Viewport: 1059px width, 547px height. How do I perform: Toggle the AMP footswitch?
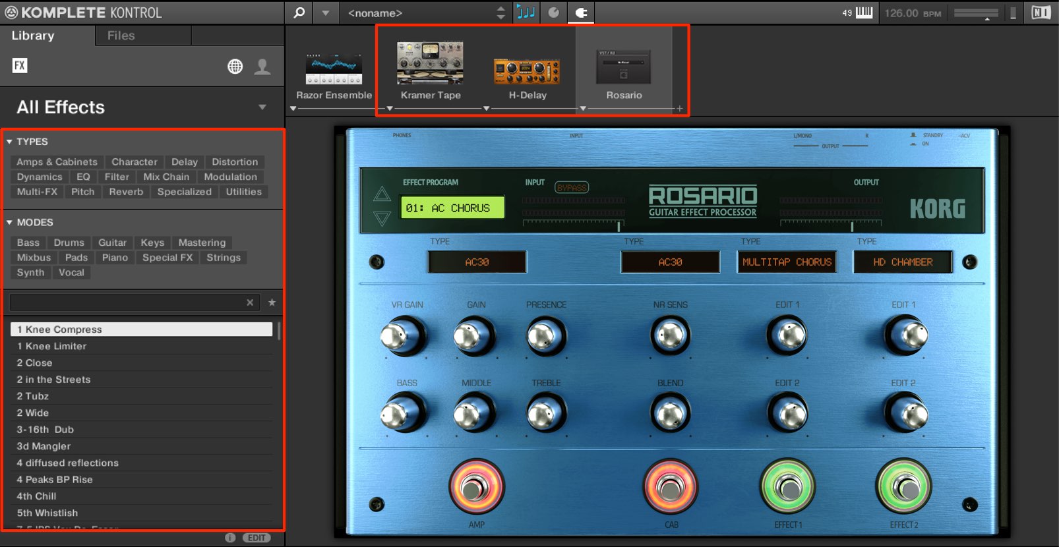476,488
